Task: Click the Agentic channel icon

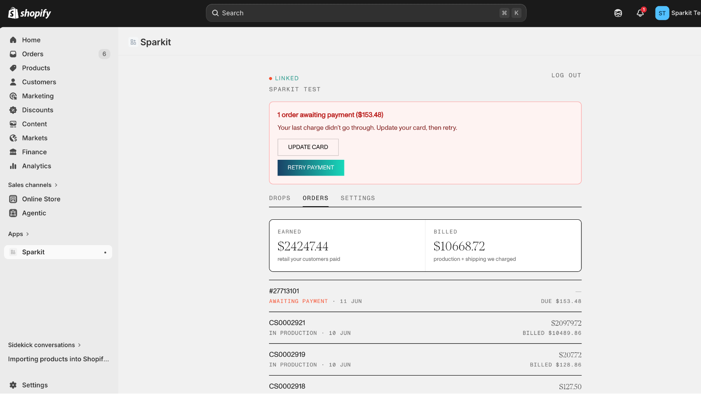Action: [x=13, y=213]
